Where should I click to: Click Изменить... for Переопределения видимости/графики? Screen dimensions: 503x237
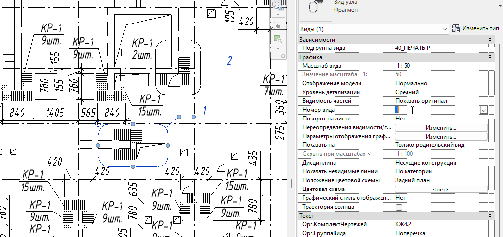441,128
